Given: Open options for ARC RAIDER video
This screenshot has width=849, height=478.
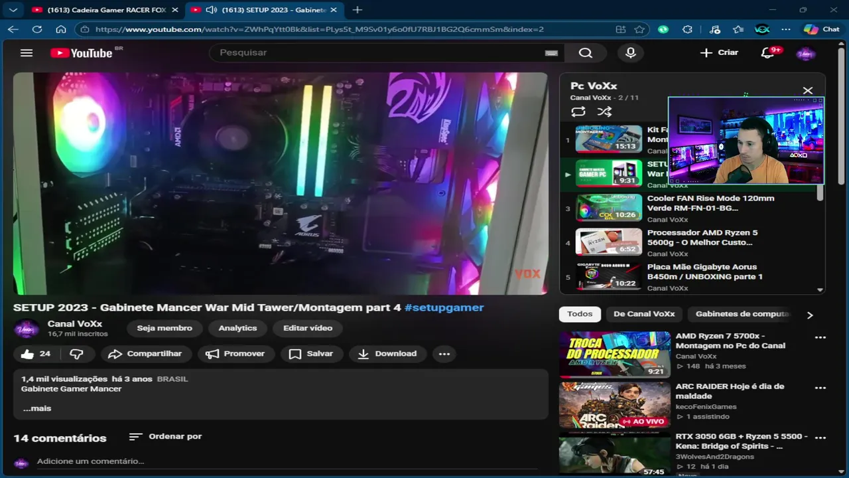Looking at the screenshot, I should (820, 388).
